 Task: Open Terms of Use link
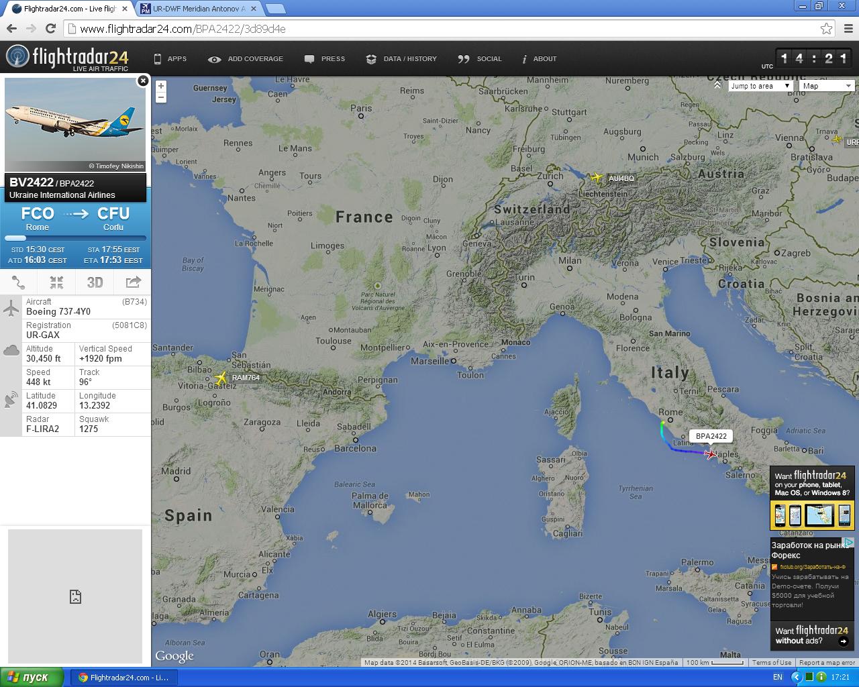(x=772, y=662)
